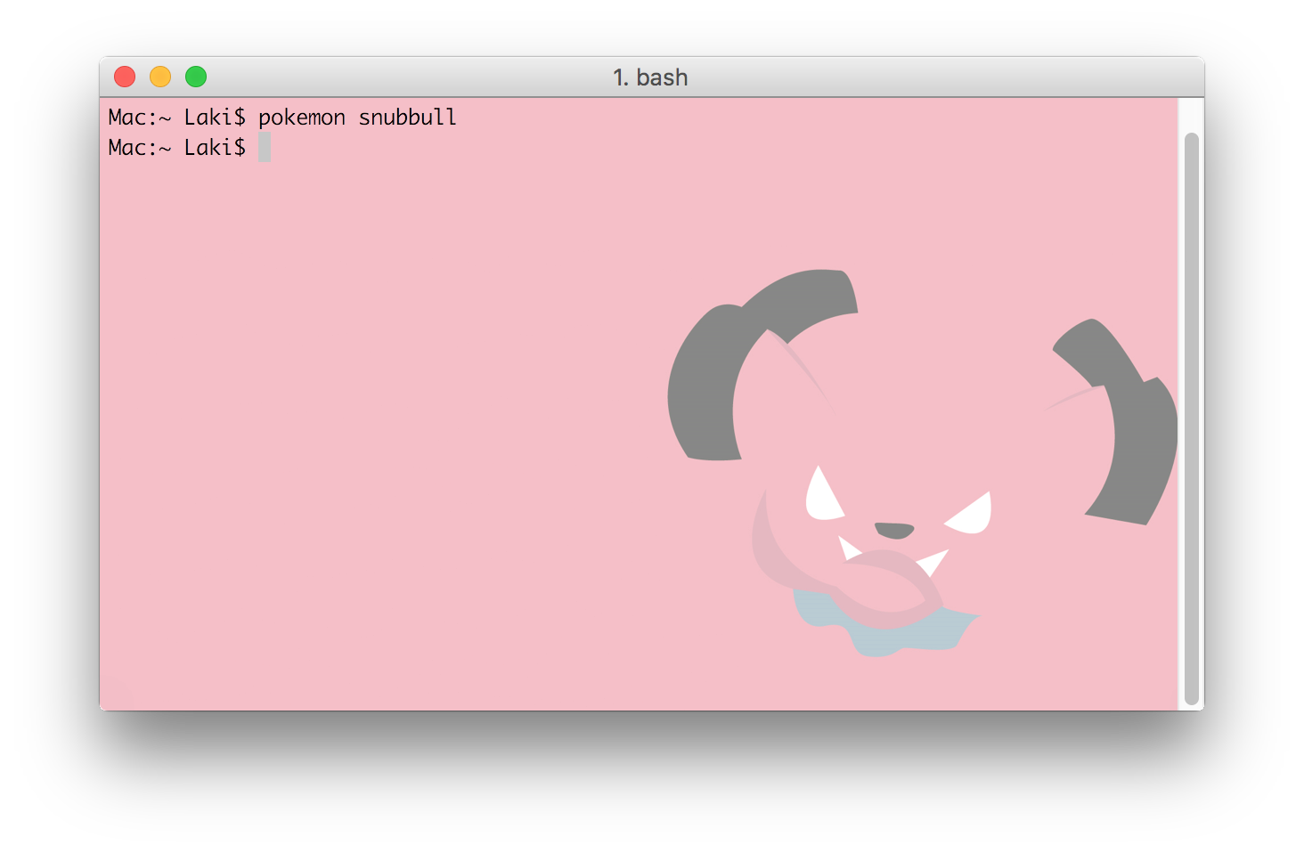The width and height of the screenshot is (1304, 853).
Task: Minimize the terminal with the yellow button
Action: point(160,77)
